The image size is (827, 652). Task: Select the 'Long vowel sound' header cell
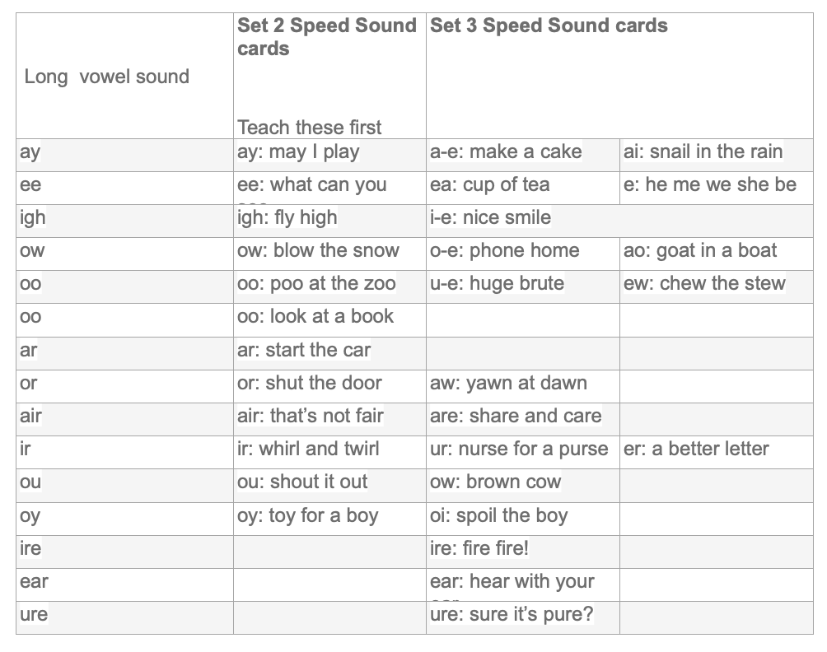point(107,77)
